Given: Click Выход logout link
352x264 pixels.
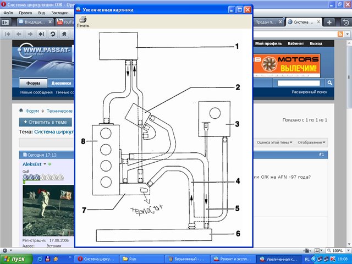Looking at the screenshot, I should pyautogui.click(x=316, y=43).
